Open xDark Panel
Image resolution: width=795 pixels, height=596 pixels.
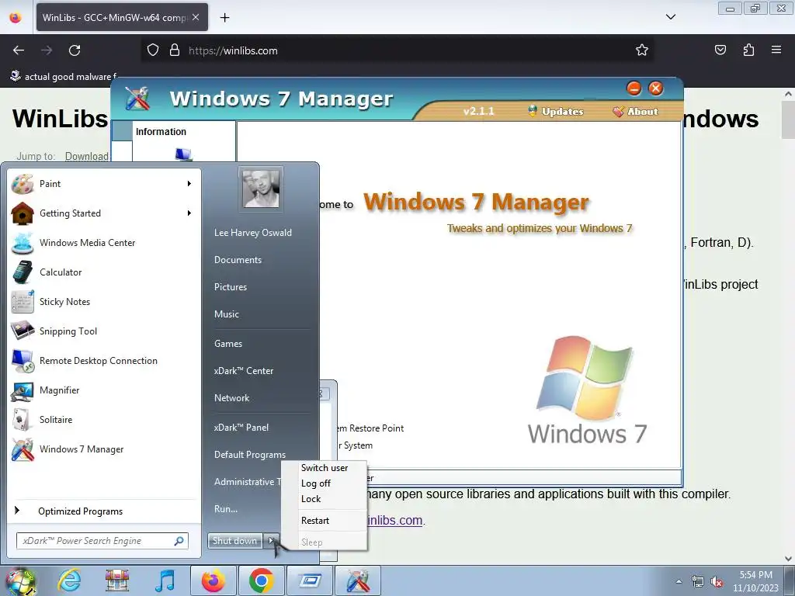click(x=241, y=428)
